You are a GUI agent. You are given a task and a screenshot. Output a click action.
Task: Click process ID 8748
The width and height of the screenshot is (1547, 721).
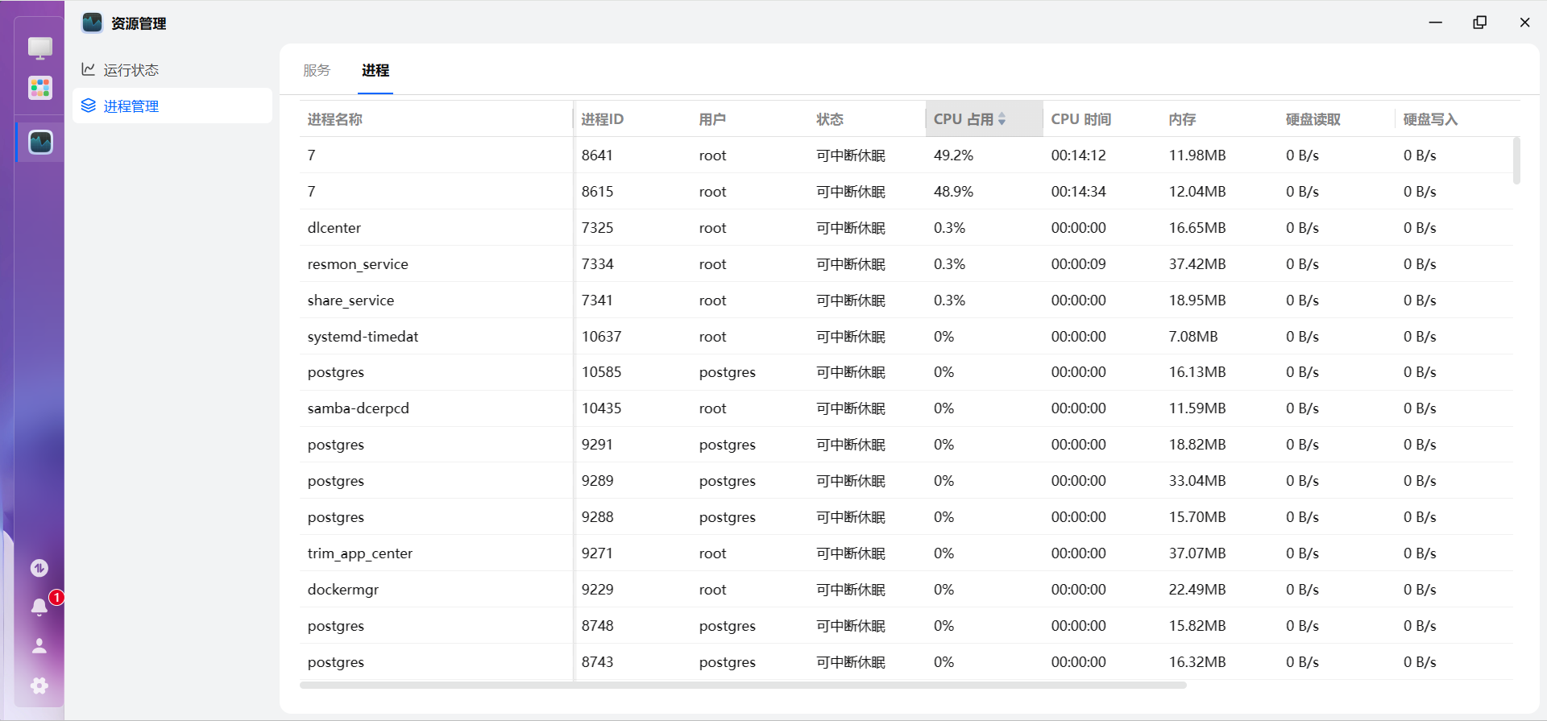click(597, 626)
